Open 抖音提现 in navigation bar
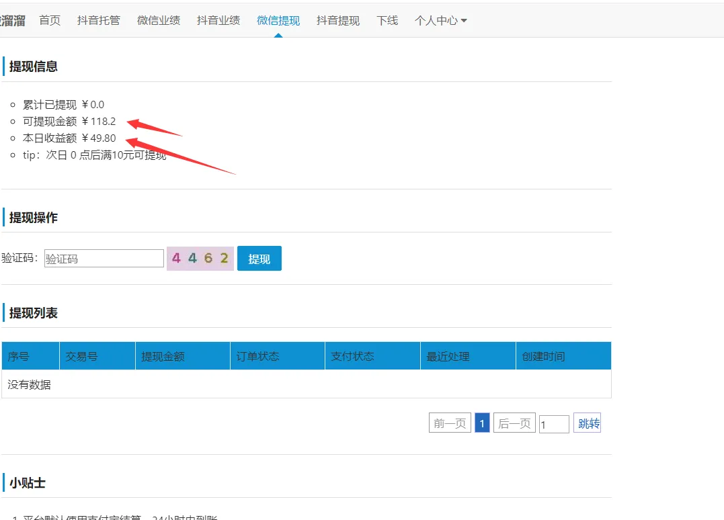This screenshot has width=724, height=520. point(338,21)
